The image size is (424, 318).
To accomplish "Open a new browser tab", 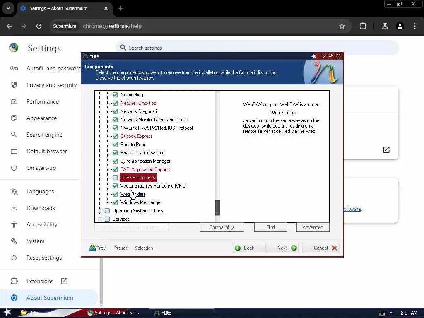I will [121, 8].
